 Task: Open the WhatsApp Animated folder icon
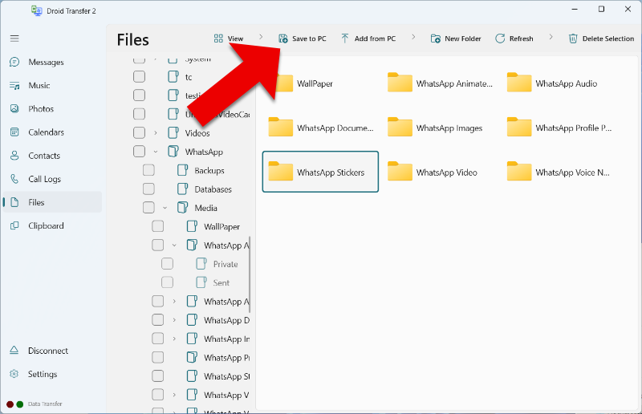[x=400, y=83]
